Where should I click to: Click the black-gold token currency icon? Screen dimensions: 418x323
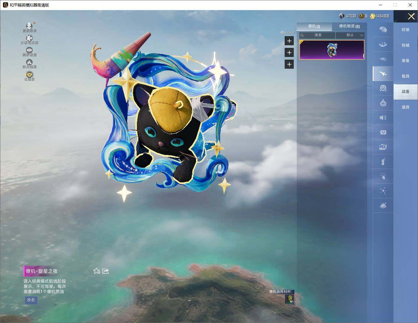pos(361,16)
